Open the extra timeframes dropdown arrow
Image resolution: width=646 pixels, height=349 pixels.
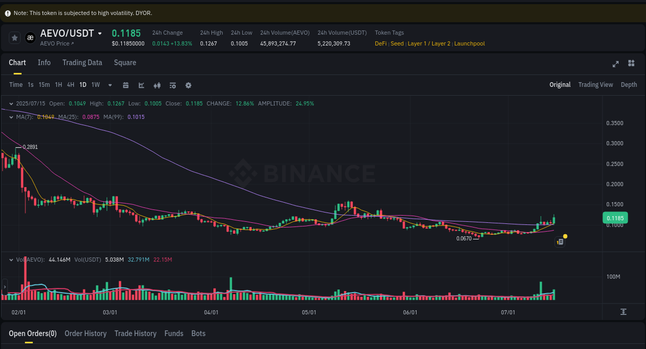point(110,85)
